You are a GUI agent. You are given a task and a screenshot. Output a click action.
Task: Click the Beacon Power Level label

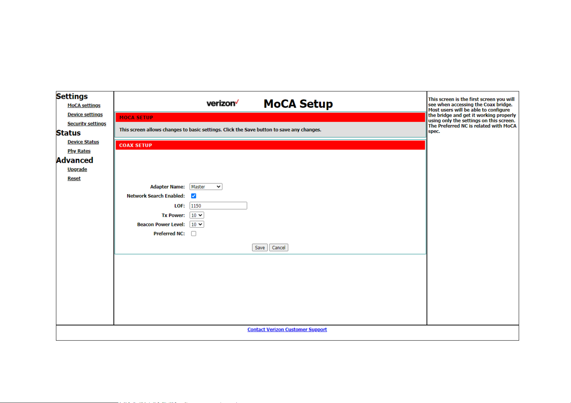[x=161, y=224]
